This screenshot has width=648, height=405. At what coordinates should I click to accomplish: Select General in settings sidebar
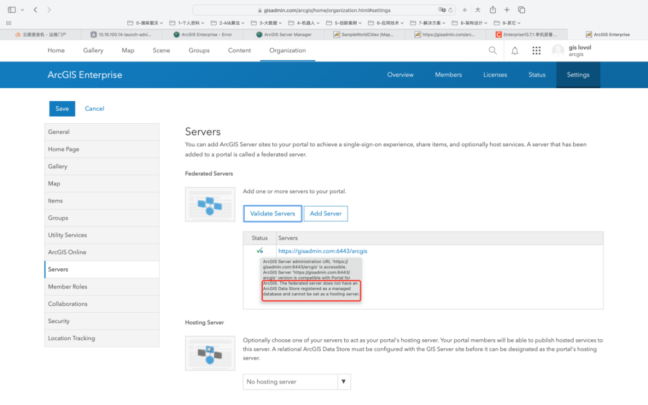[x=102, y=132]
